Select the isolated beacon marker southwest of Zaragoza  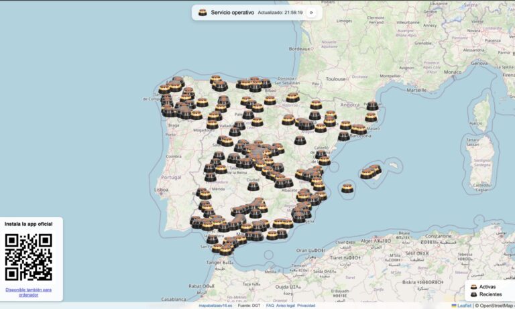coord(300,140)
